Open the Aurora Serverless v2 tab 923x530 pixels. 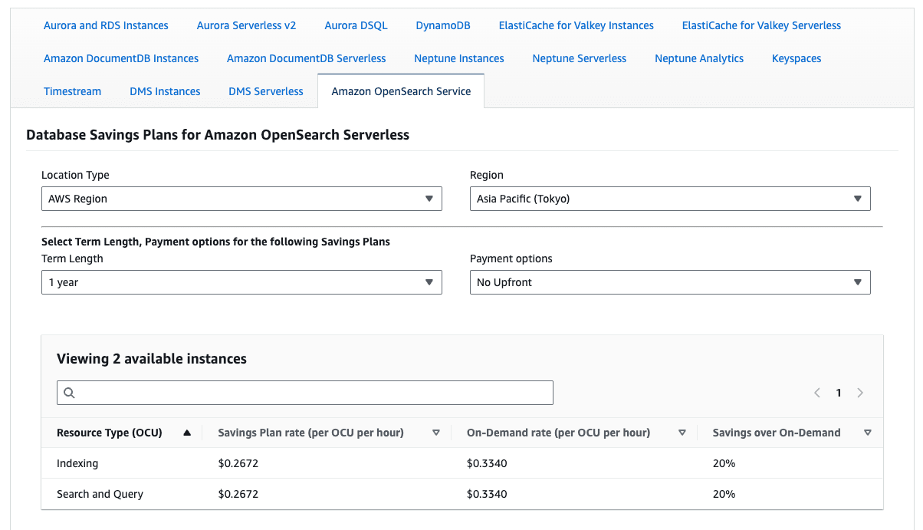(246, 25)
